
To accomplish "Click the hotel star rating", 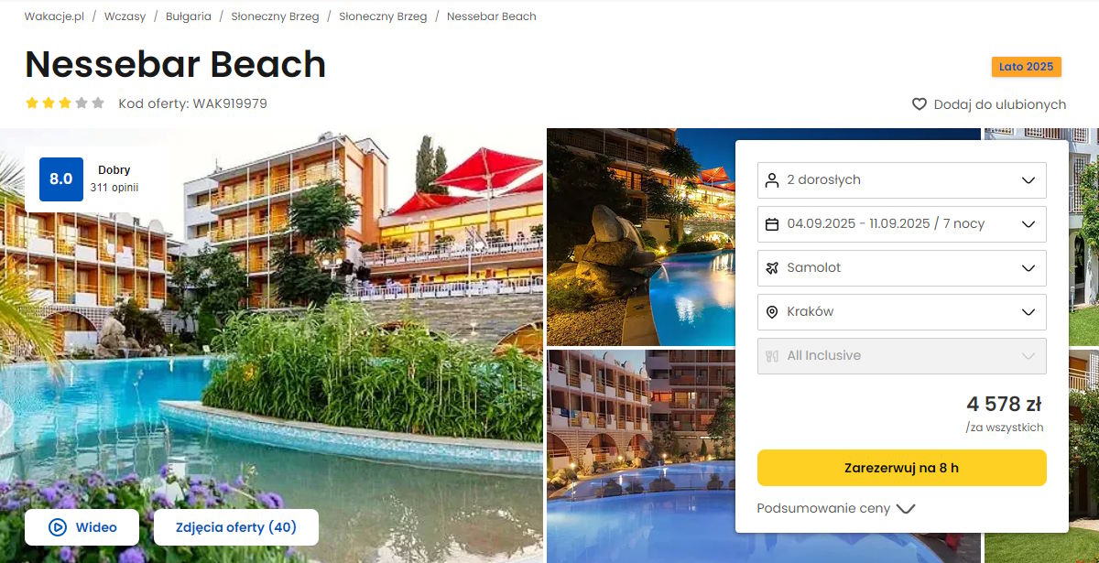I will tap(65, 103).
